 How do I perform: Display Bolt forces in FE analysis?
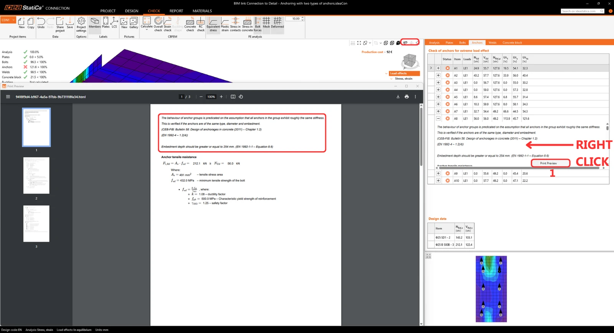257,25
